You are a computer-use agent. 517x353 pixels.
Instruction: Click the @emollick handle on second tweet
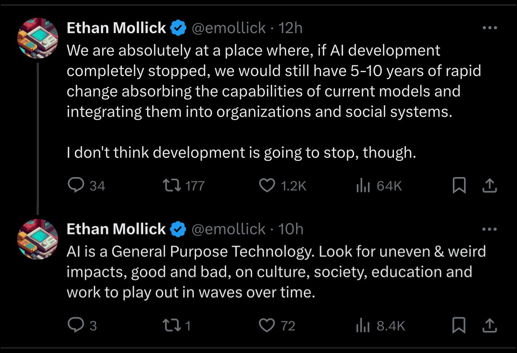click(228, 229)
